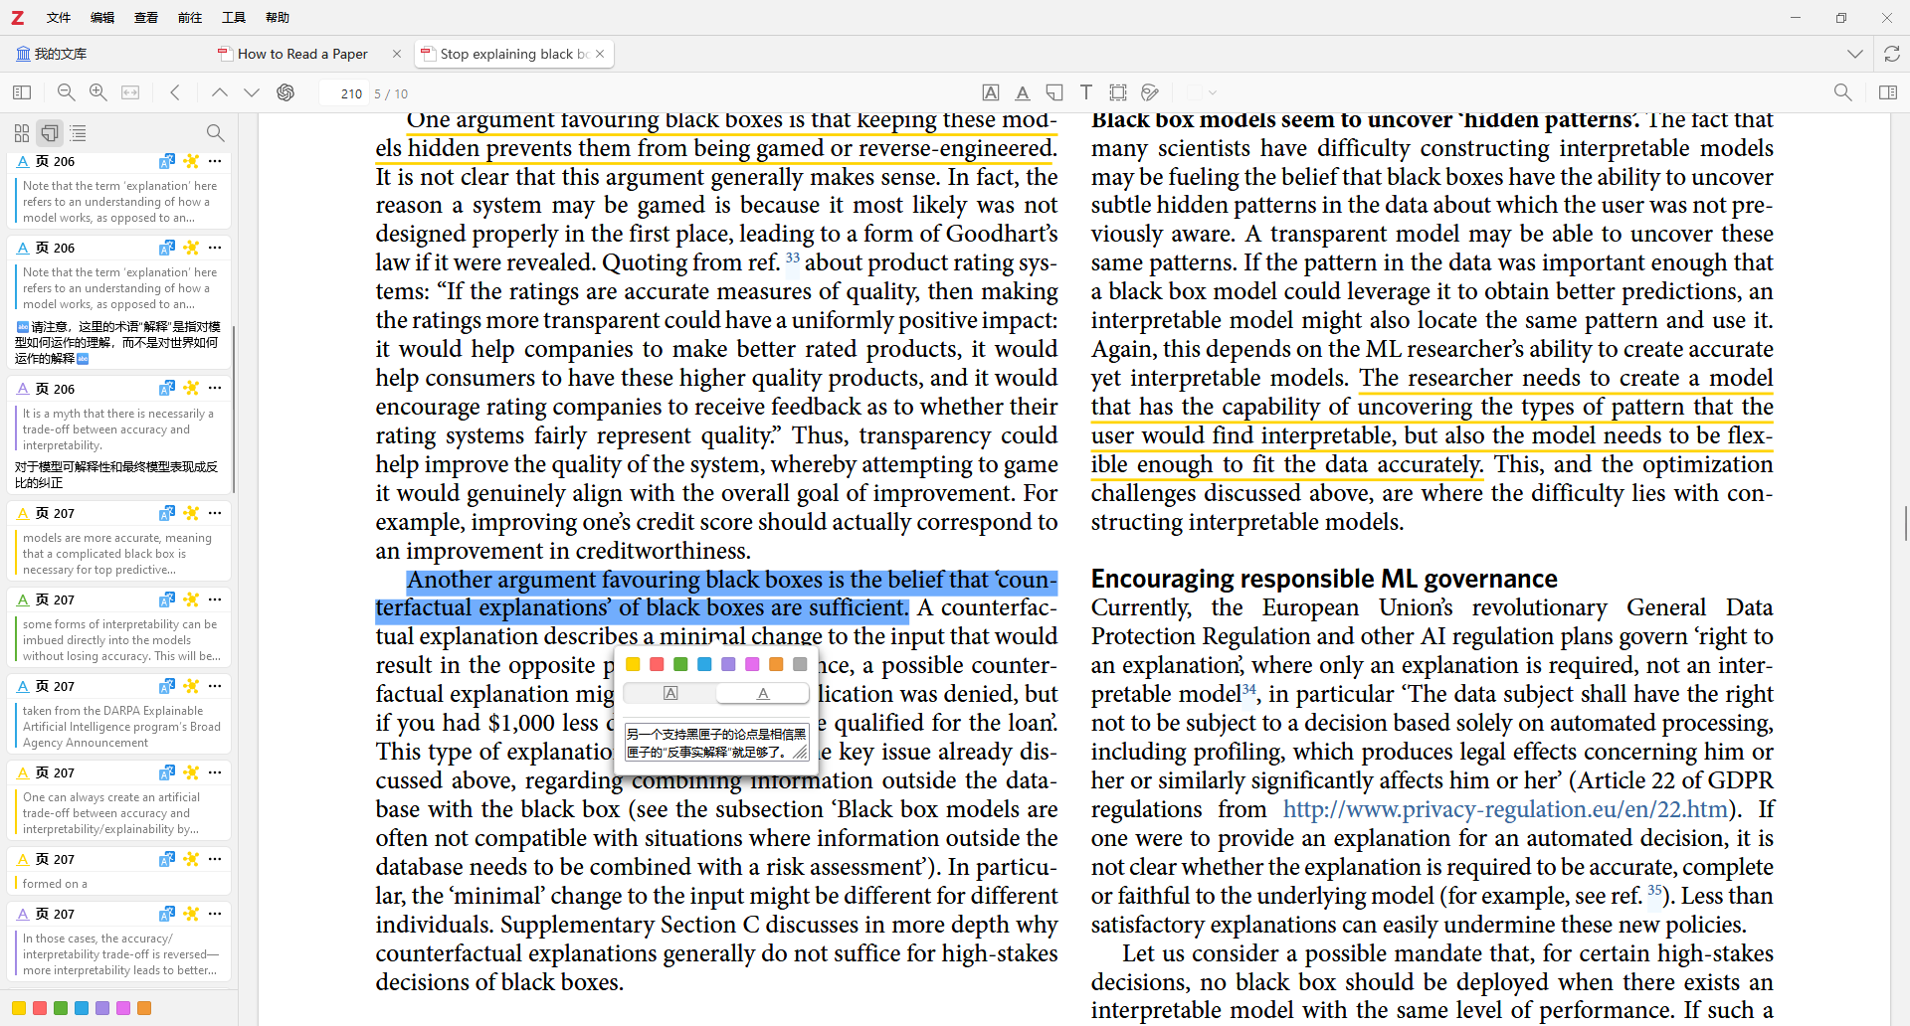This screenshot has height=1026, width=1910.
Task: Open the toolbar annotation color dropdown
Action: point(1202,92)
